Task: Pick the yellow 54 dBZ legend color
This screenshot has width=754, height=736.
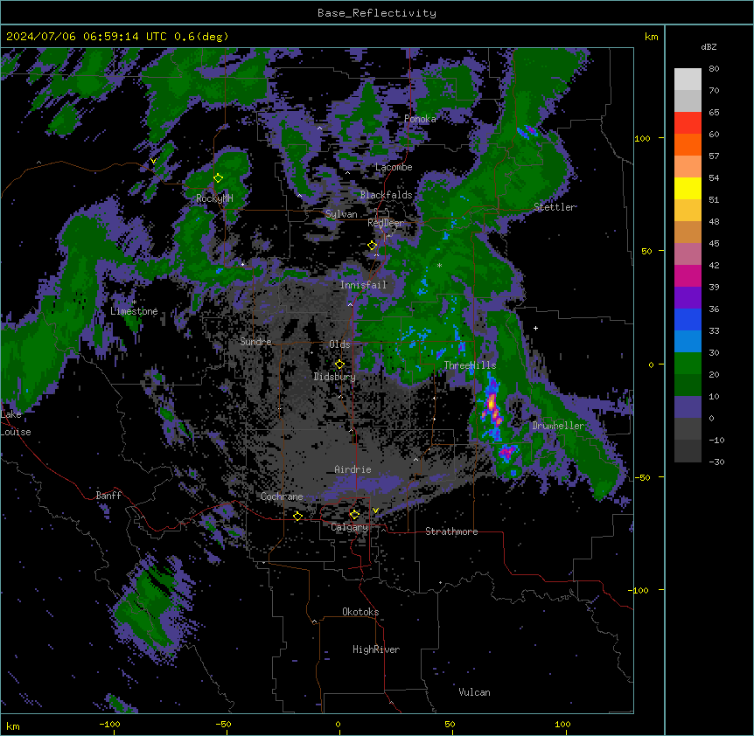Action: click(x=688, y=188)
